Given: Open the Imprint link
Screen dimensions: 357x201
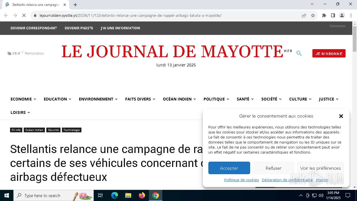Looking at the screenshot, I should pyautogui.click(x=322, y=180).
